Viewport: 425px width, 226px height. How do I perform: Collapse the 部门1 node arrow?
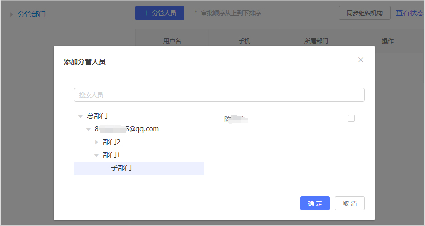(96, 155)
